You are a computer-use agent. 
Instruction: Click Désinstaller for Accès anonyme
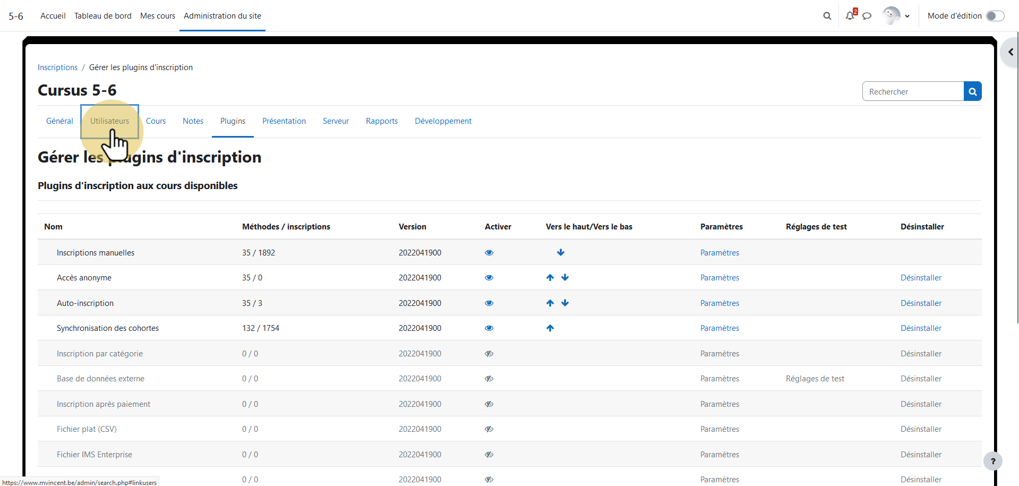[921, 278]
